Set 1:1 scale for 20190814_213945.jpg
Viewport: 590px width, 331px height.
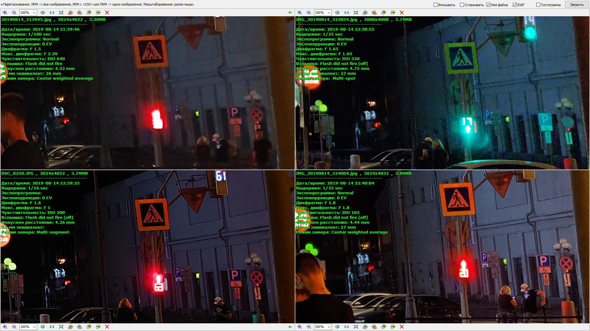point(52,13)
